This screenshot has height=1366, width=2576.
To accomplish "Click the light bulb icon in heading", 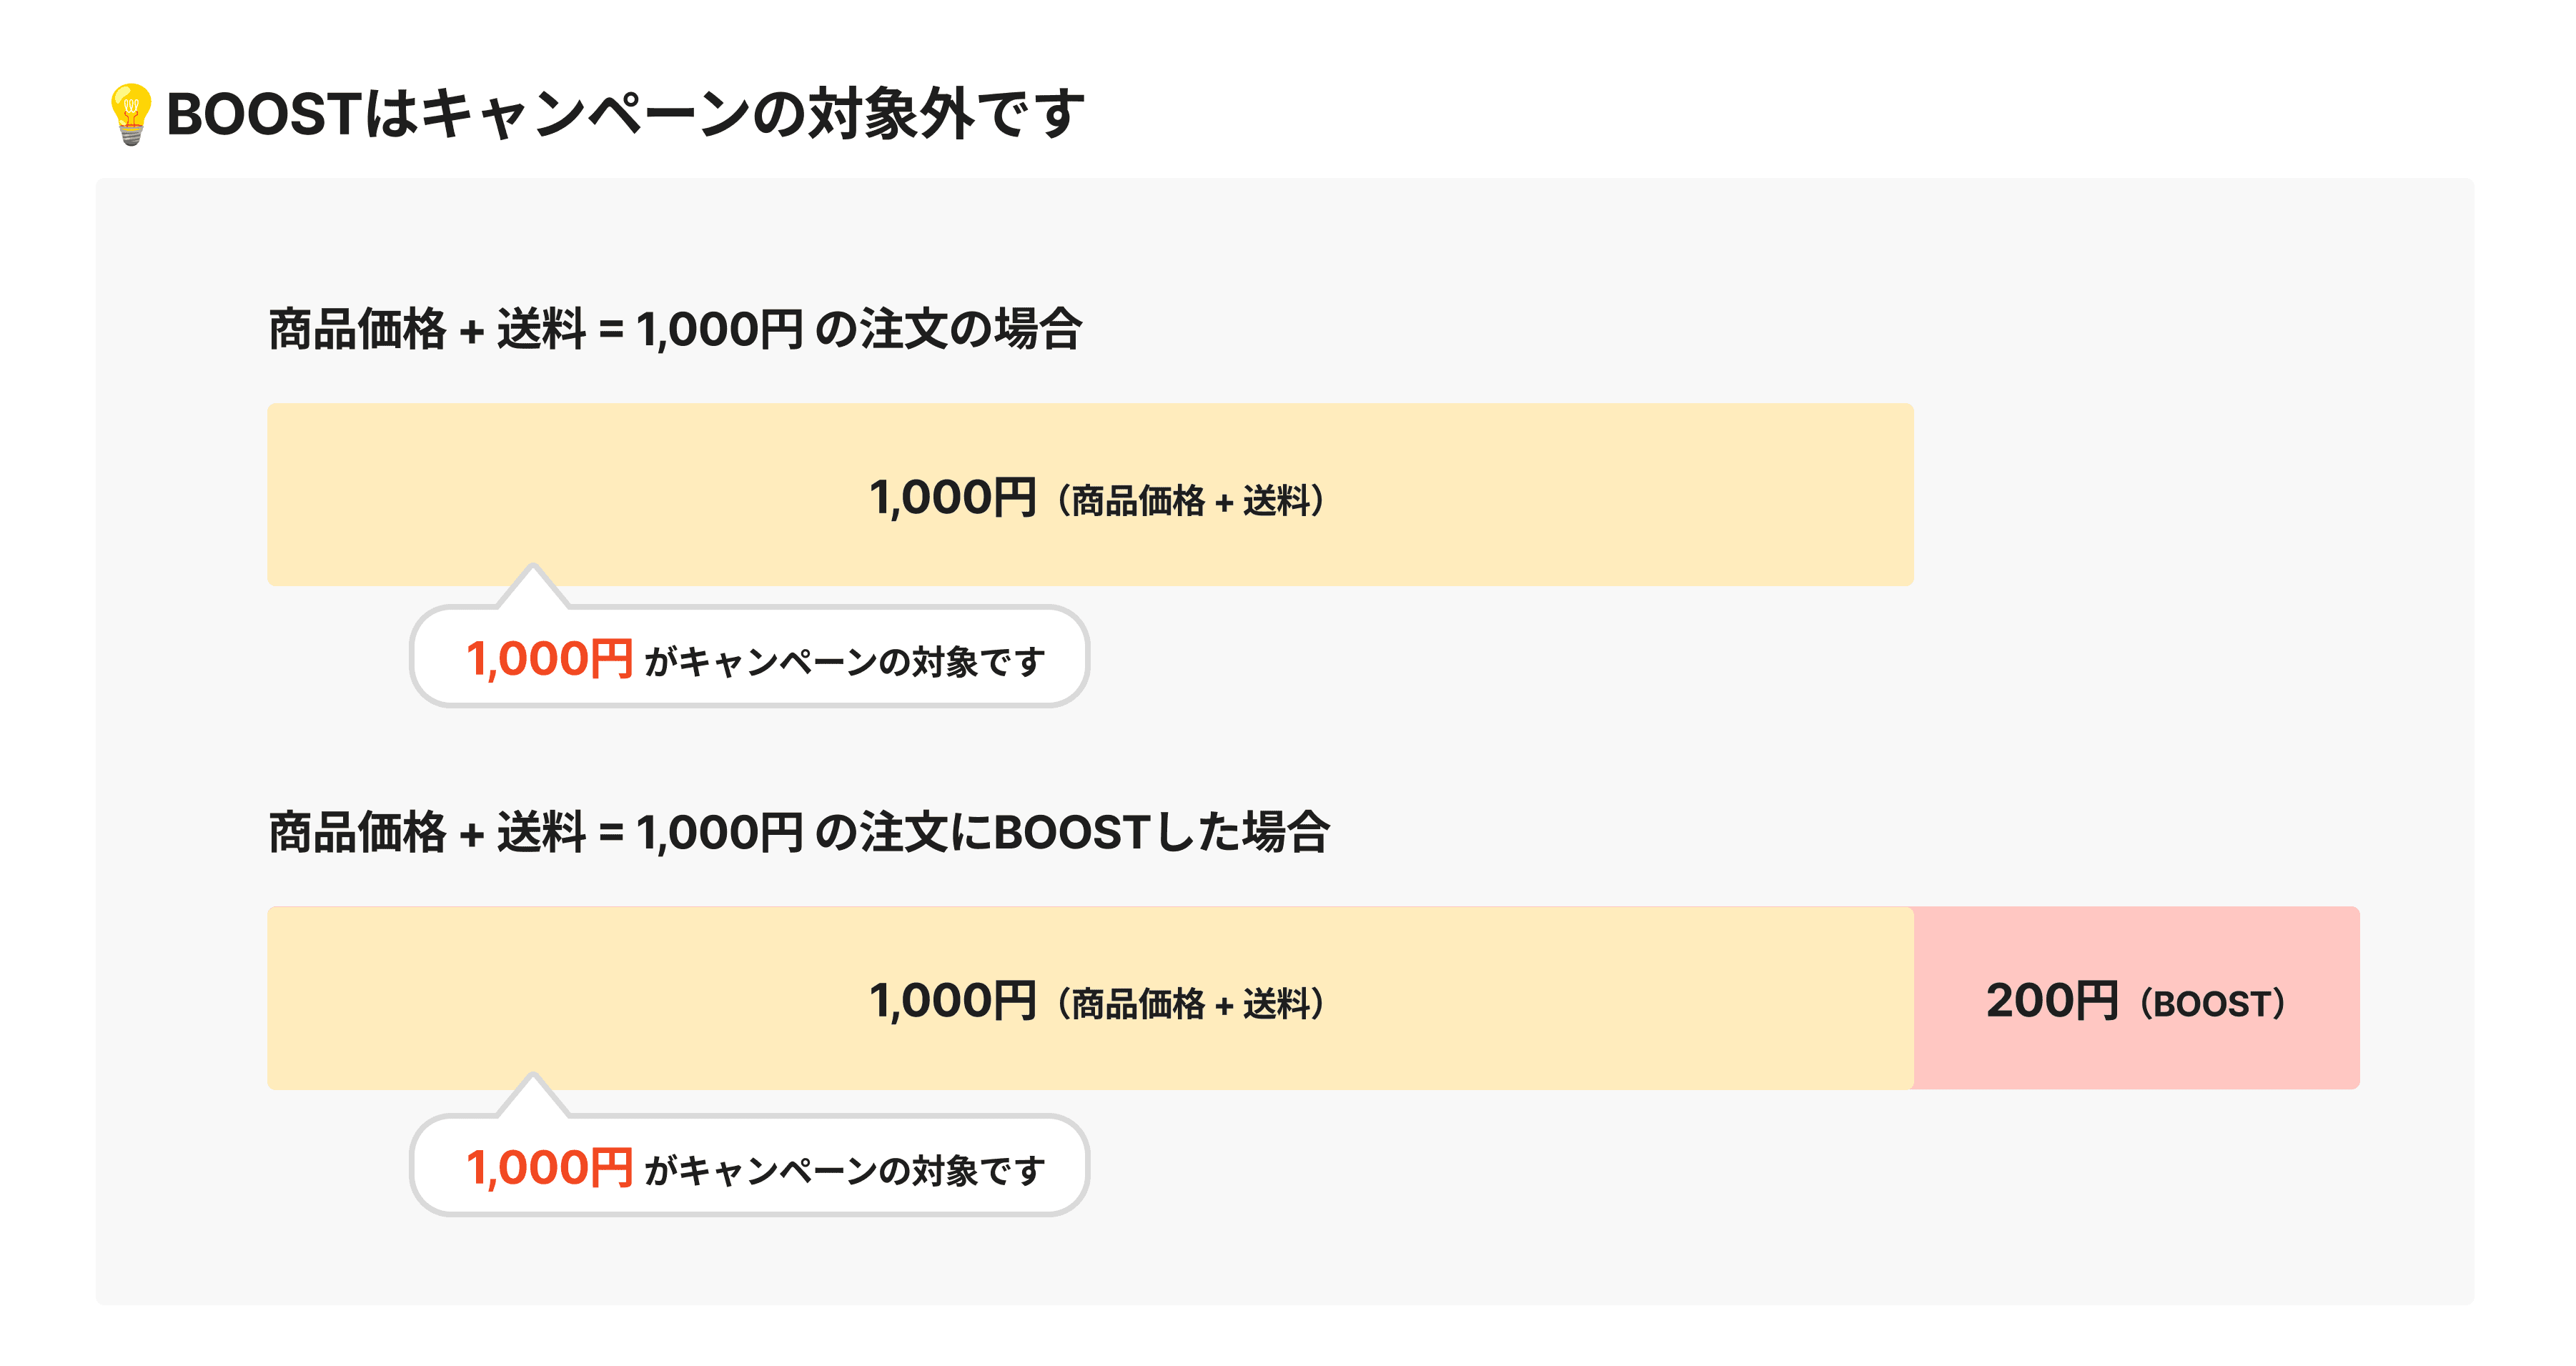I will (x=131, y=114).
